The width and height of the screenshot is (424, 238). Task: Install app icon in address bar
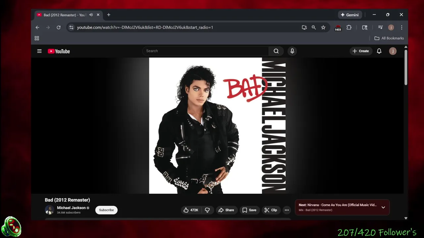(x=304, y=27)
